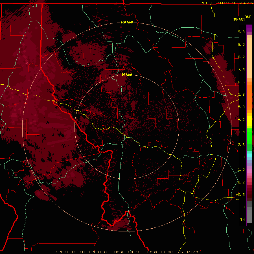The width and height of the screenshot is (254, 254).
Task: Click the 6.6 scale value
Action: tap(241, 82)
